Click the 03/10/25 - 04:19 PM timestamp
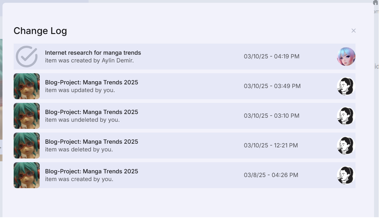The height and width of the screenshot is (219, 379). click(x=272, y=56)
